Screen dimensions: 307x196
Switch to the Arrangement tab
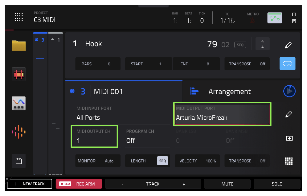point(229,92)
